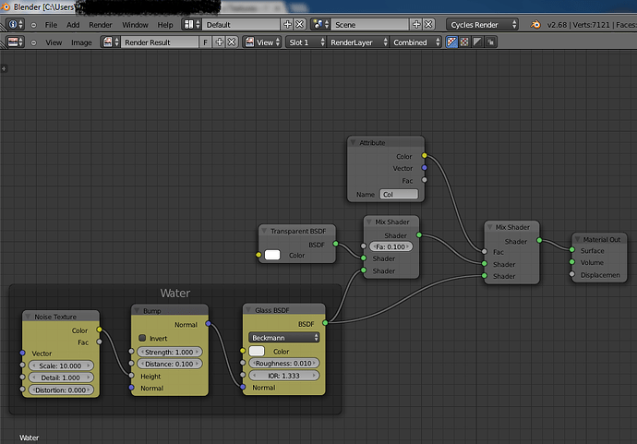Open the image editor View mode dropdown

pos(262,42)
